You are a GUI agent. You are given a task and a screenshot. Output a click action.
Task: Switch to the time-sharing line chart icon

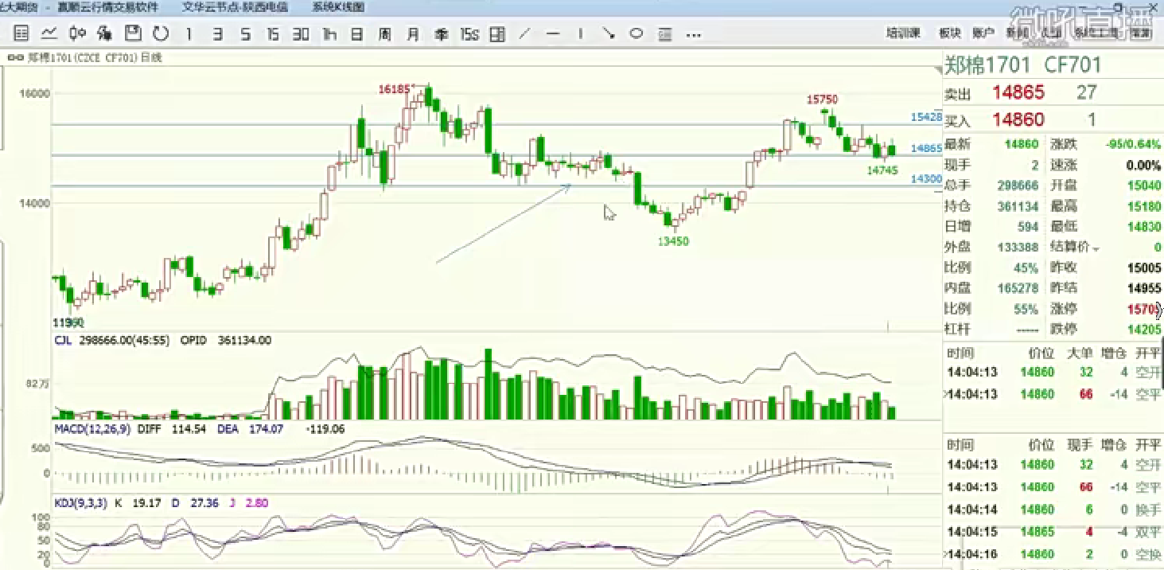tap(49, 33)
